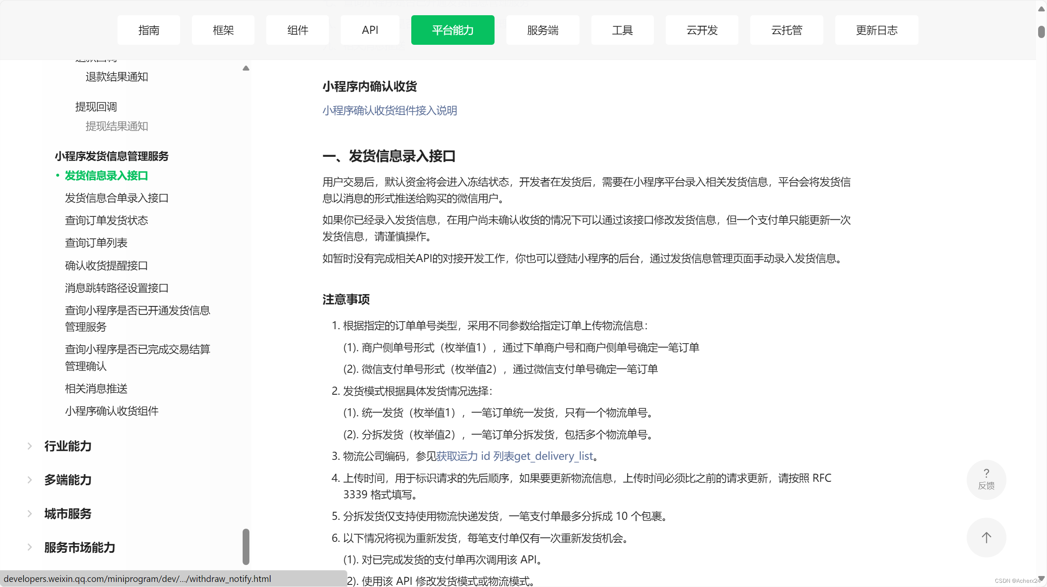Open the 组件 tab
This screenshot has width=1047, height=587.
(x=298, y=30)
